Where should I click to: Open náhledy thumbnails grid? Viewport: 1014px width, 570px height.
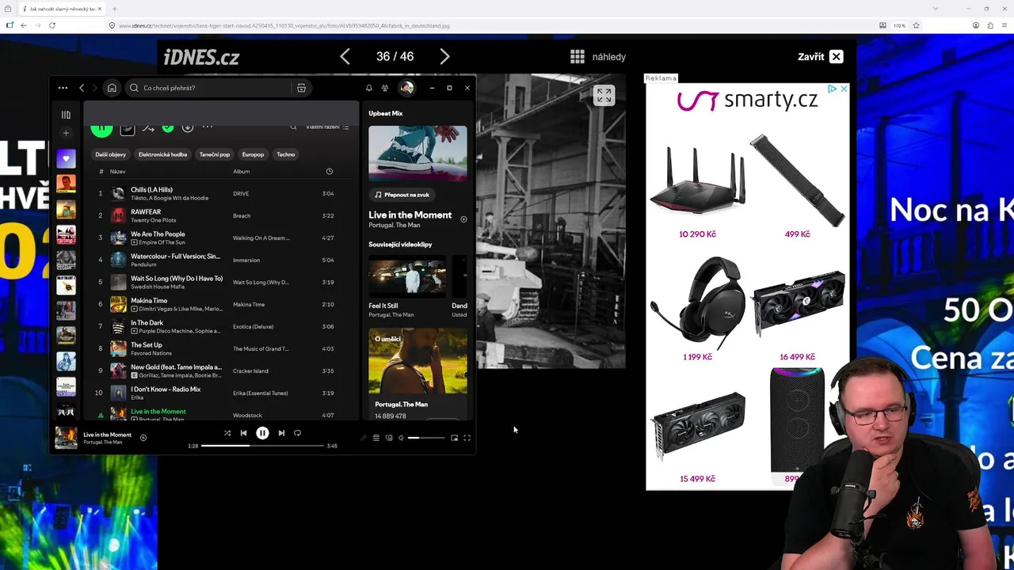tap(598, 56)
